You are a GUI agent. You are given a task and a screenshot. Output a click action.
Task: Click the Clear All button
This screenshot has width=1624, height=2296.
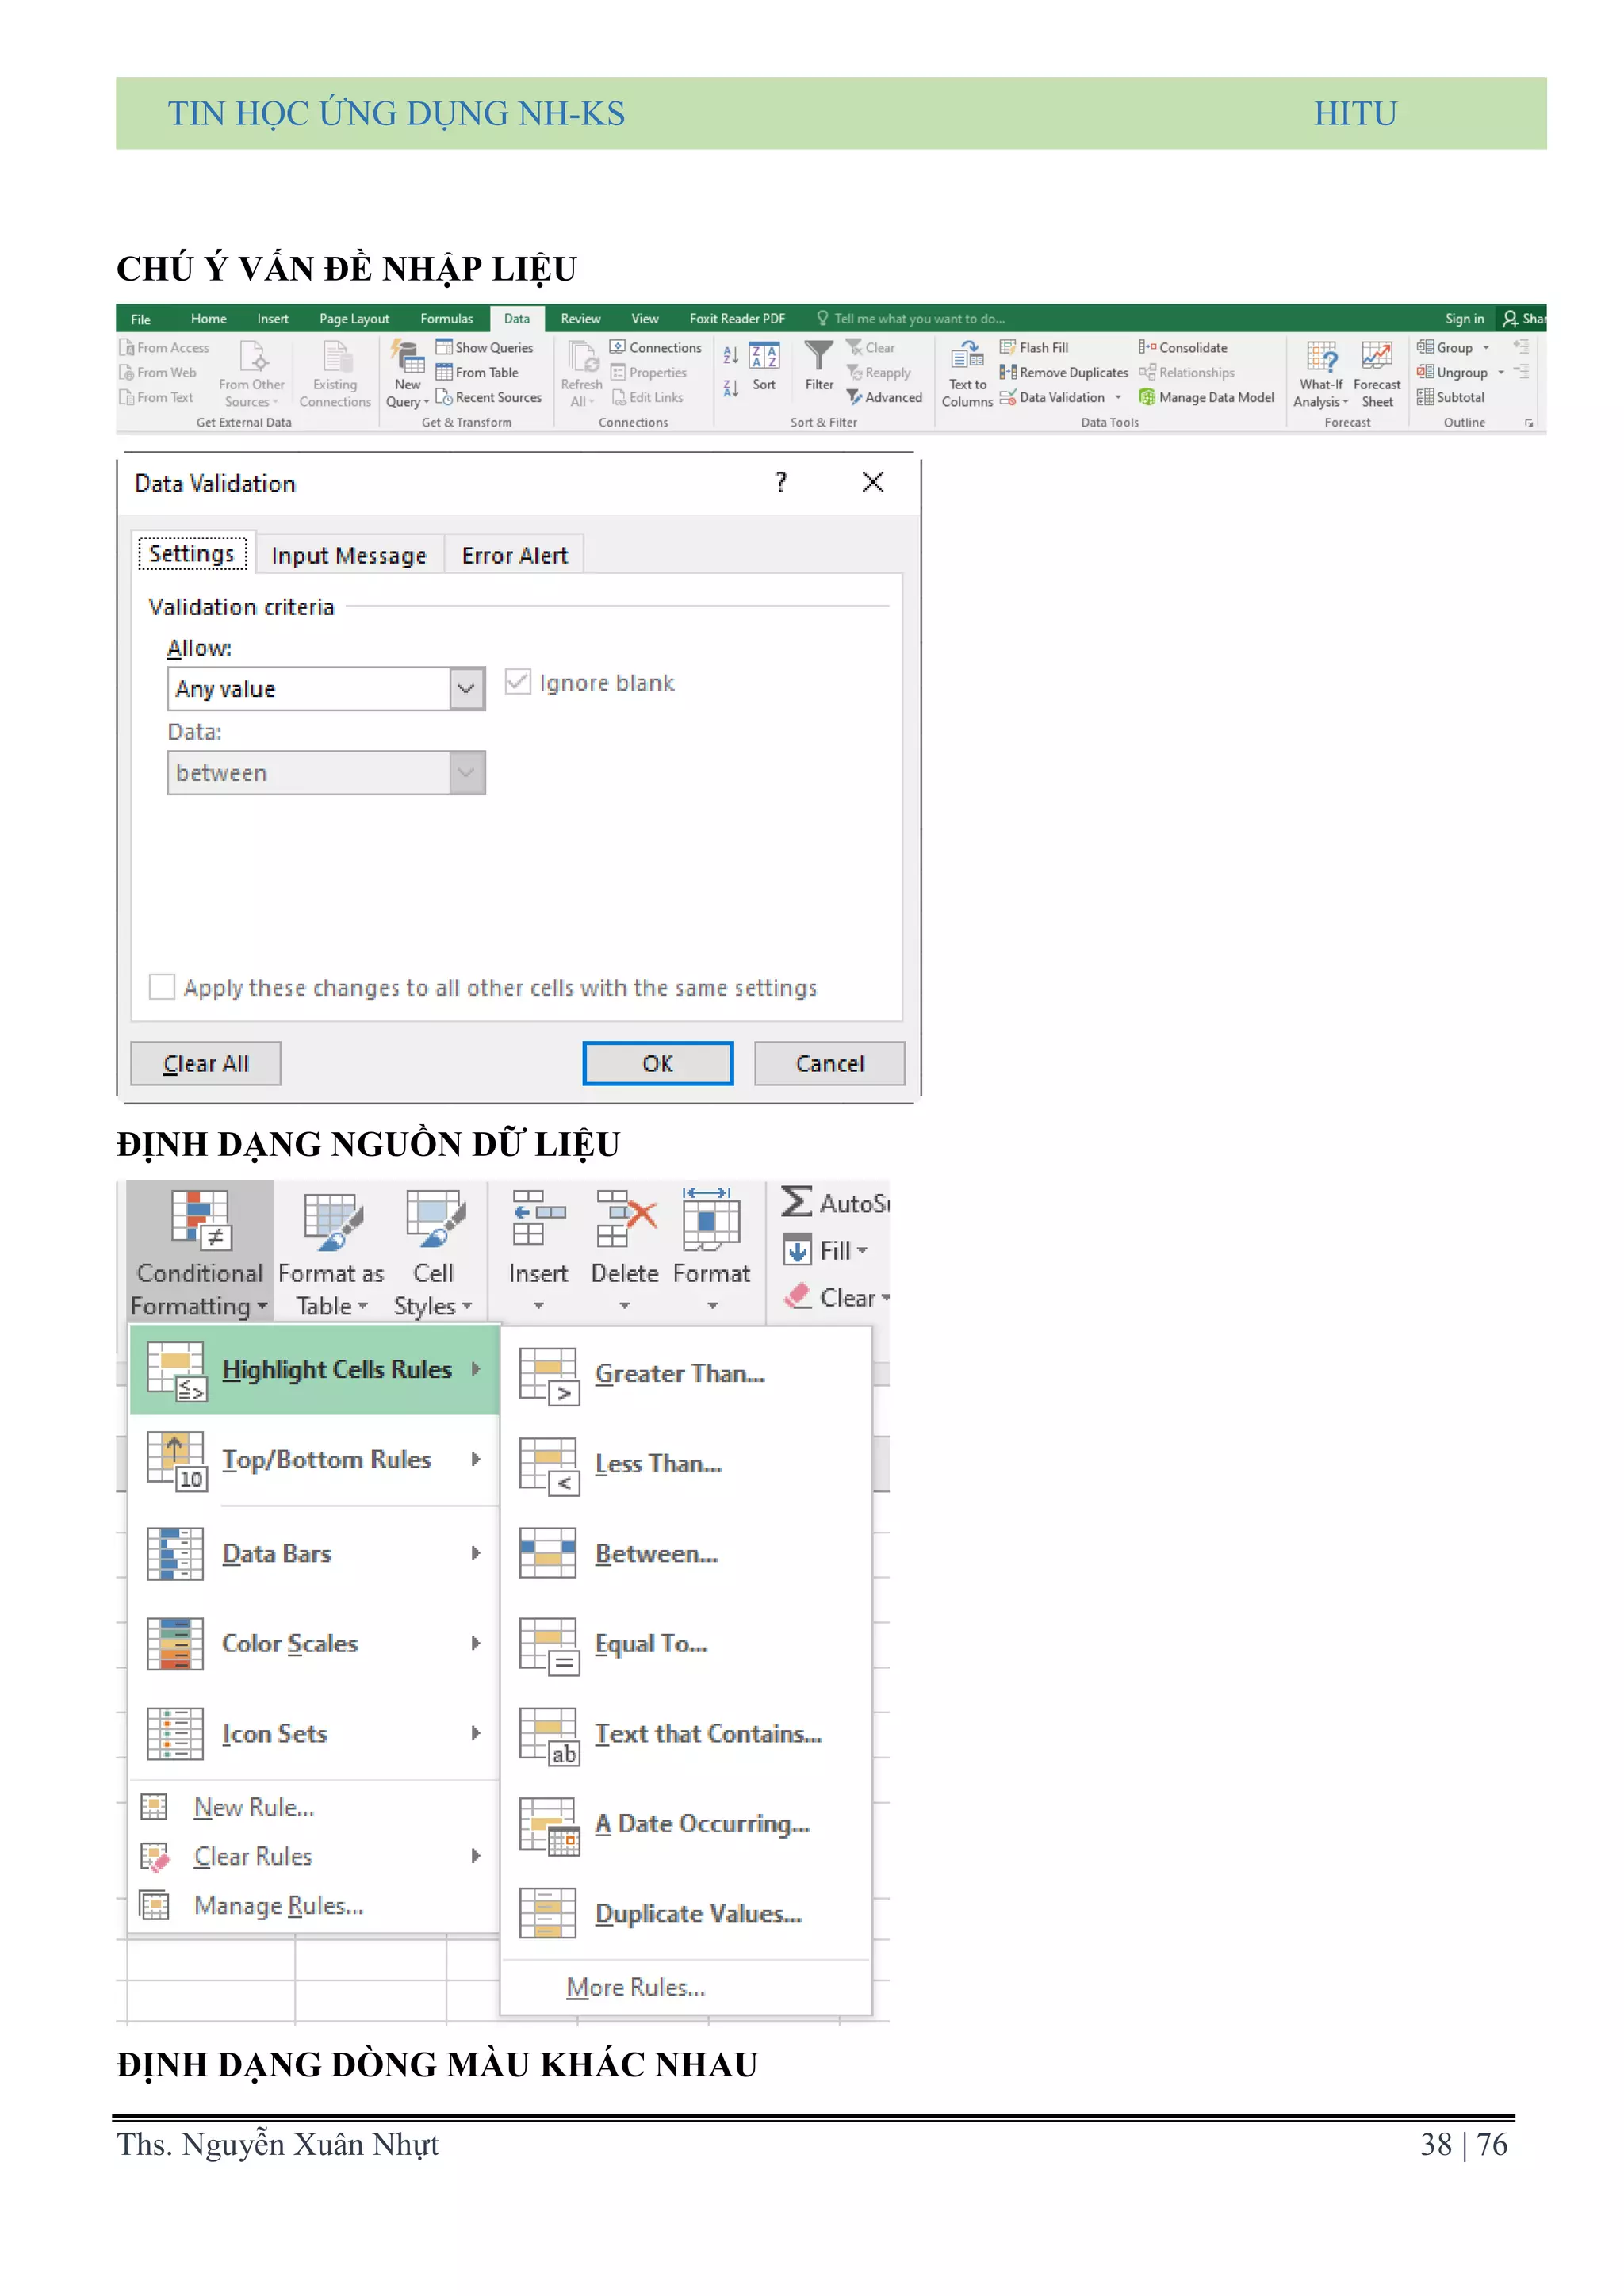point(206,1063)
